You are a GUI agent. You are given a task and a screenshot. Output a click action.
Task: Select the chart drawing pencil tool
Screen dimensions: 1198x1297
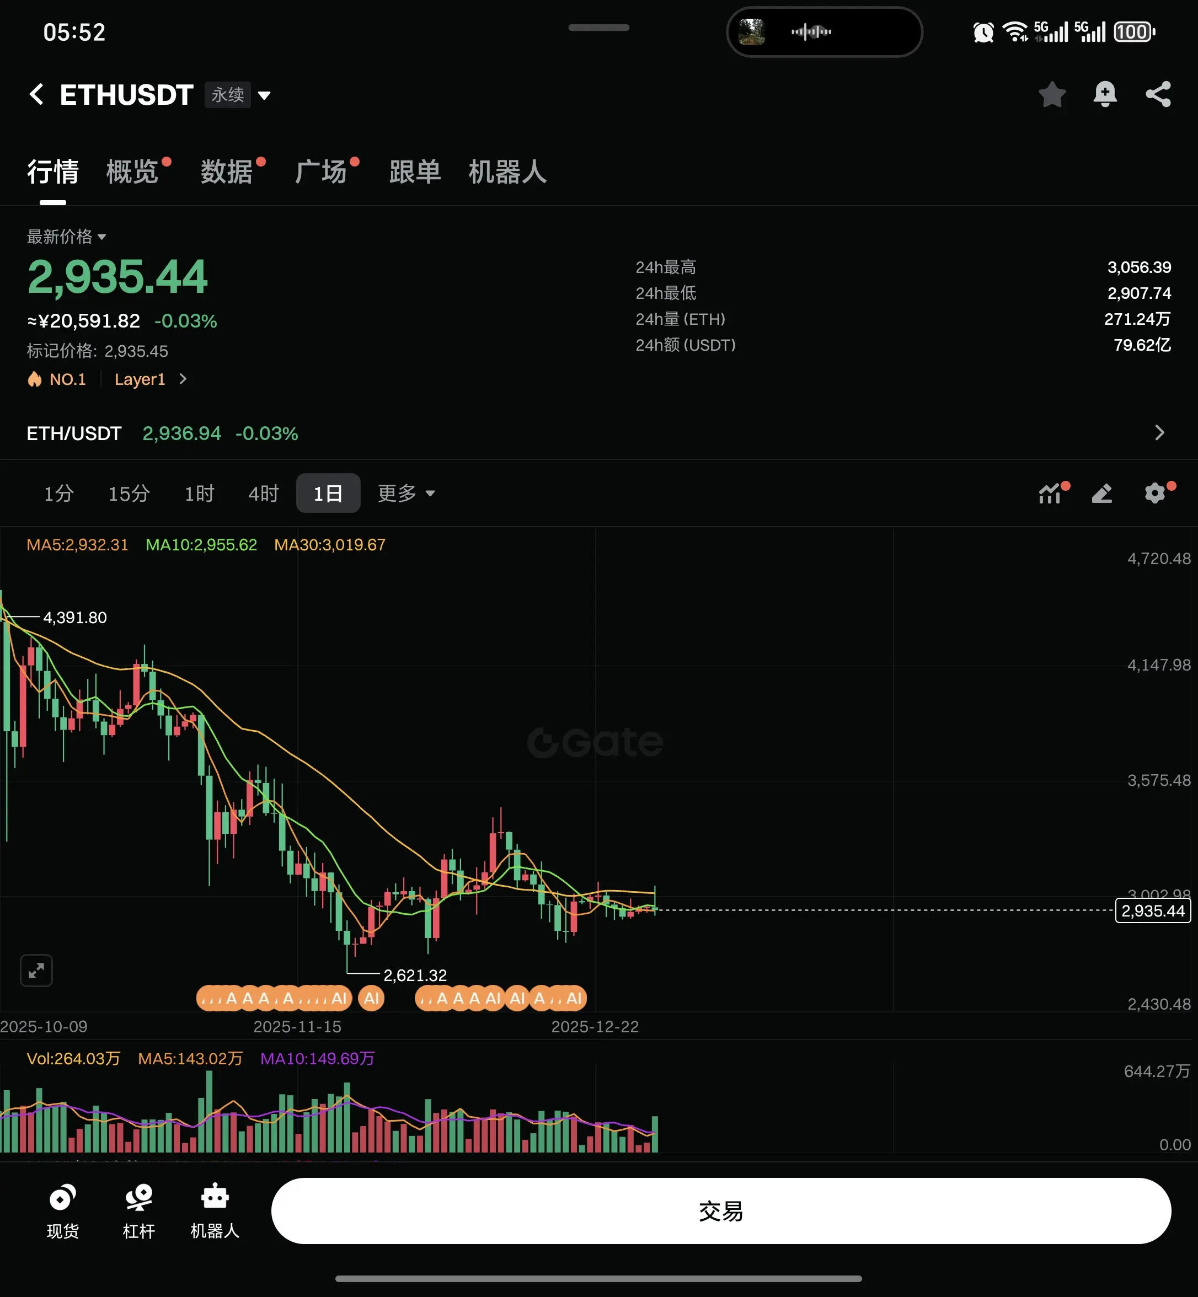pyautogui.click(x=1102, y=493)
